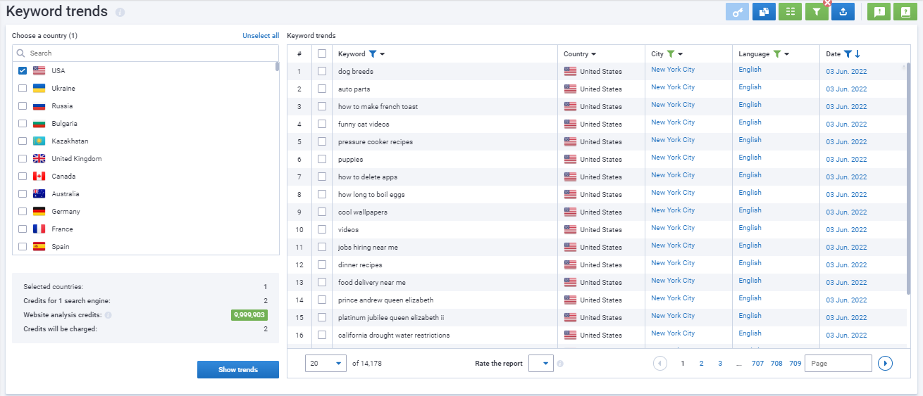Screen dimensions: 923x396
Task: Tick the United Kingdom checkbox
Action: coord(23,159)
